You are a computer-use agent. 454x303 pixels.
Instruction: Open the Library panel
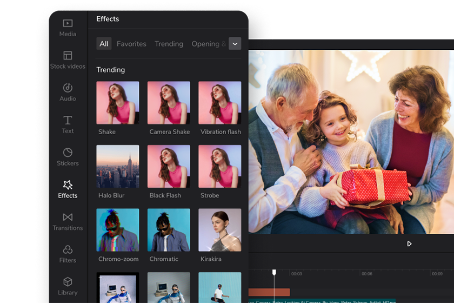(x=68, y=286)
